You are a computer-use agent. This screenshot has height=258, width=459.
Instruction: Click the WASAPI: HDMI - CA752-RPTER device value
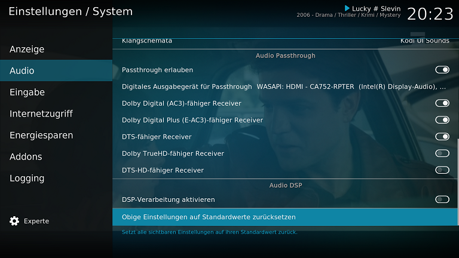(x=351, y=87)
